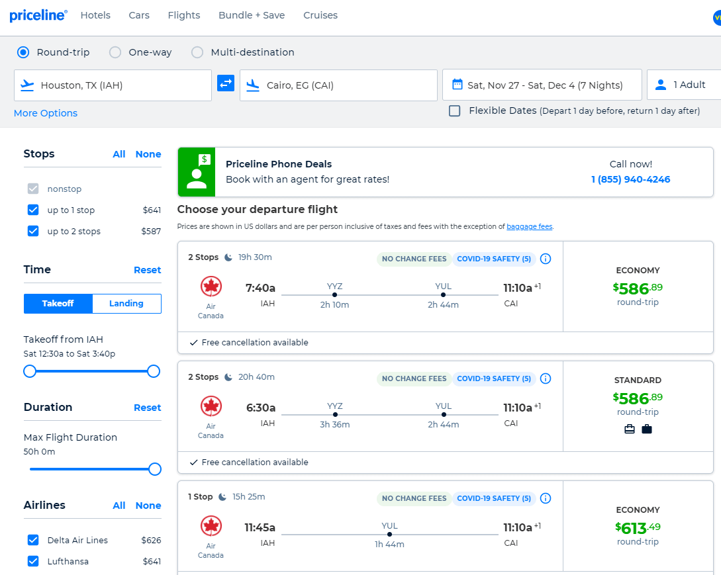Click No Change Fees badge on 6:30a flight
This screenshot has width=721, height=575.
pos(414,378)
